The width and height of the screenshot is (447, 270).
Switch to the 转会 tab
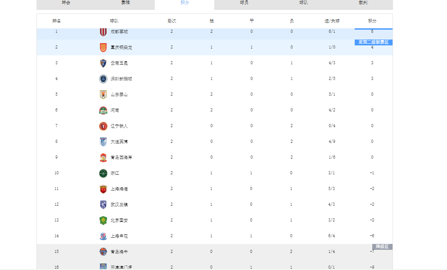point(66,3)
